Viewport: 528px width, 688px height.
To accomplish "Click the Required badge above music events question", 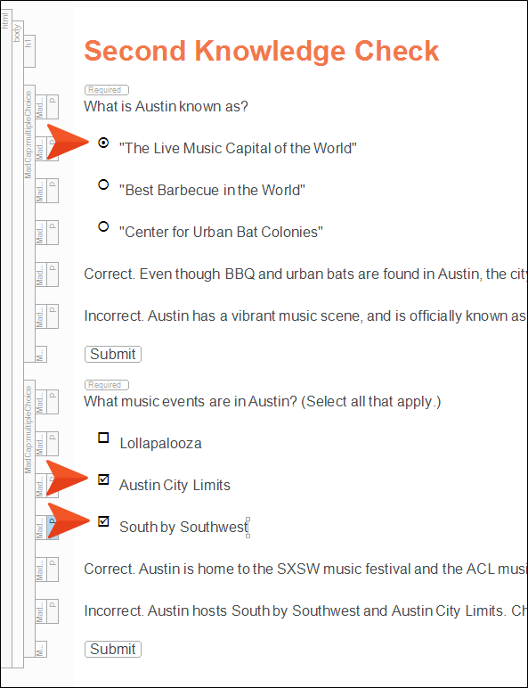I will pos(107,385).
